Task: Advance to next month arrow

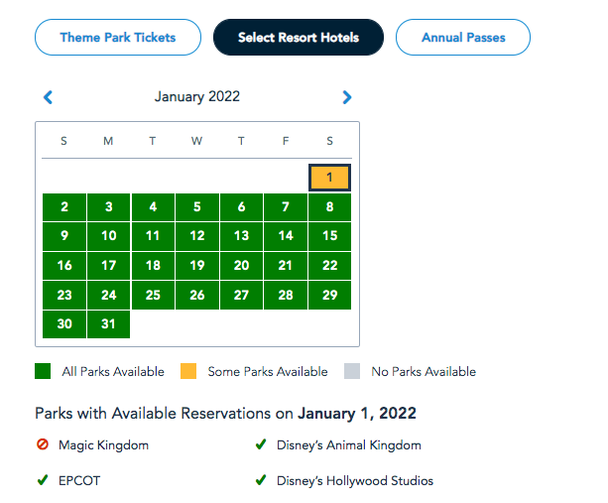Action: pos(346,97)
